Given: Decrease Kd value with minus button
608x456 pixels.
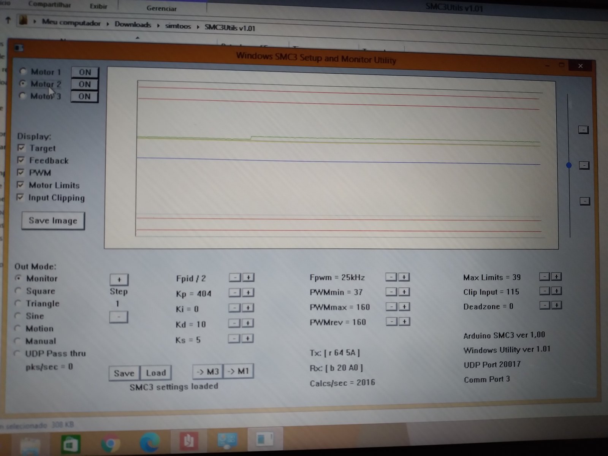Looking at the screenshot, I should tap(234, 323).
